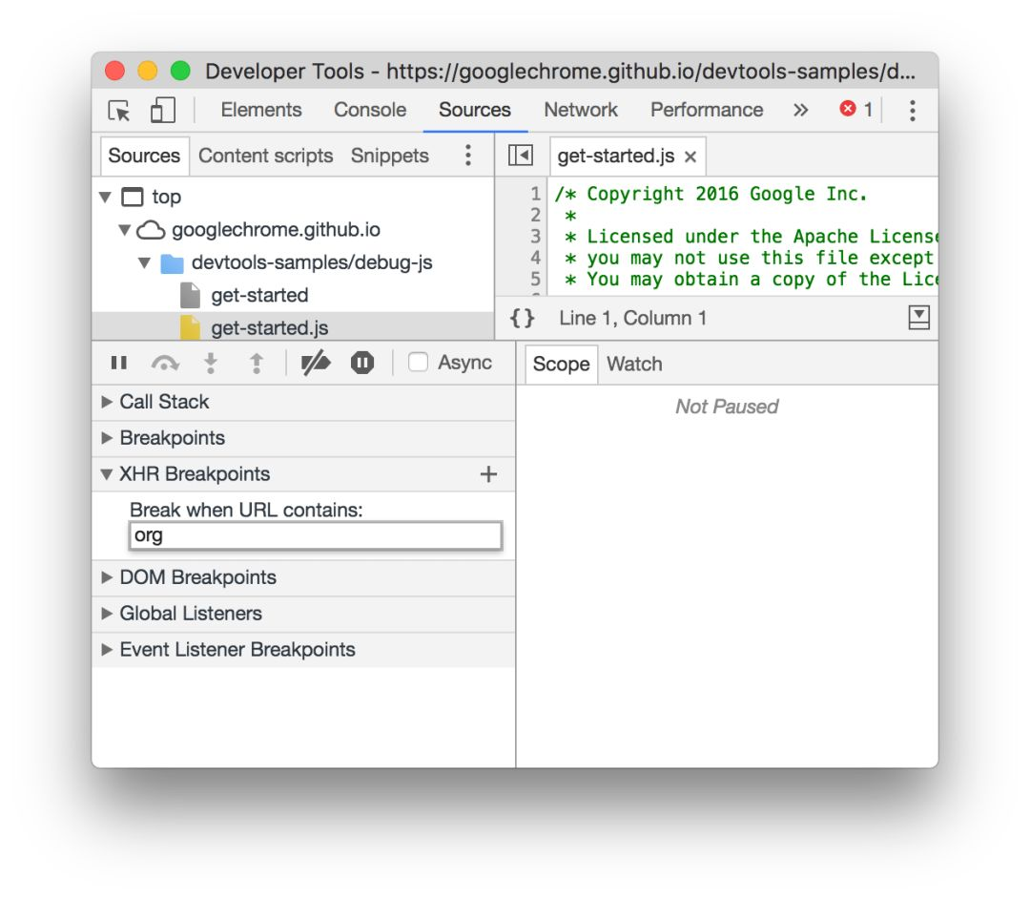Screen dimensions: 1030x899
Task: Open the Snippets navigator tab
Action: pyautogui.click(x=389, y=156)
